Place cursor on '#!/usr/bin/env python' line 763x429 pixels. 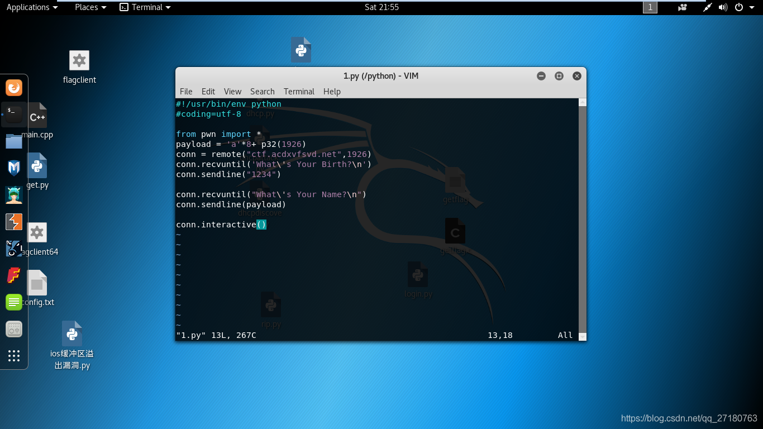coord(228,104)
